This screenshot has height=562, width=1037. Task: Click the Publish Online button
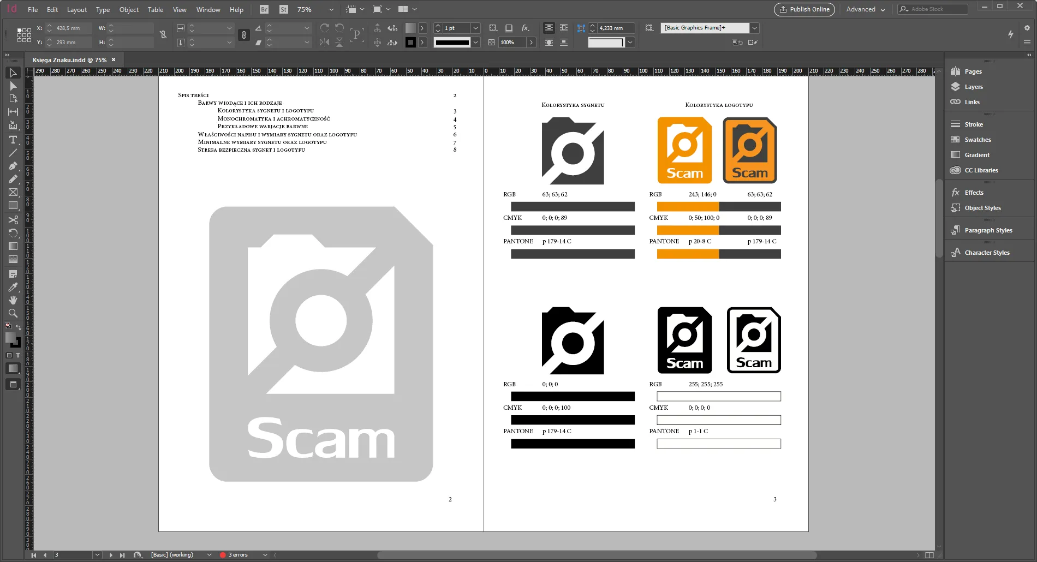[804, 9]
